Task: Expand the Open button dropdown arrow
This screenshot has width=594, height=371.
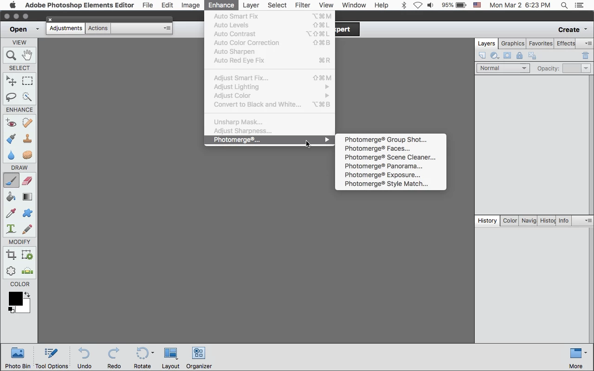Action: (x=38, y=29)
